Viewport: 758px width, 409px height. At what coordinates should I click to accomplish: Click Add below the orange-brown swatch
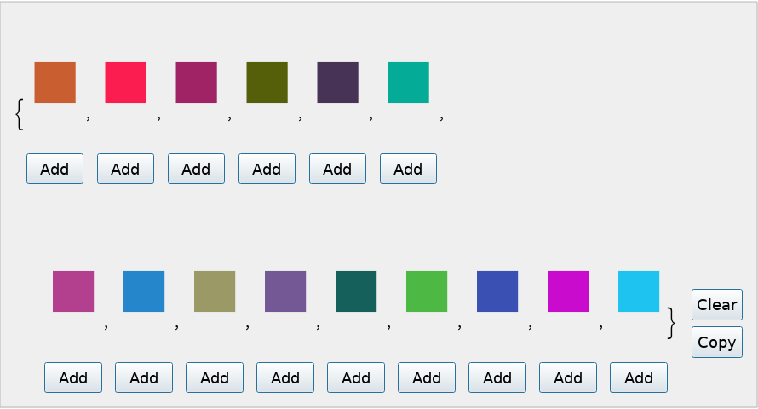coord(55,169)
